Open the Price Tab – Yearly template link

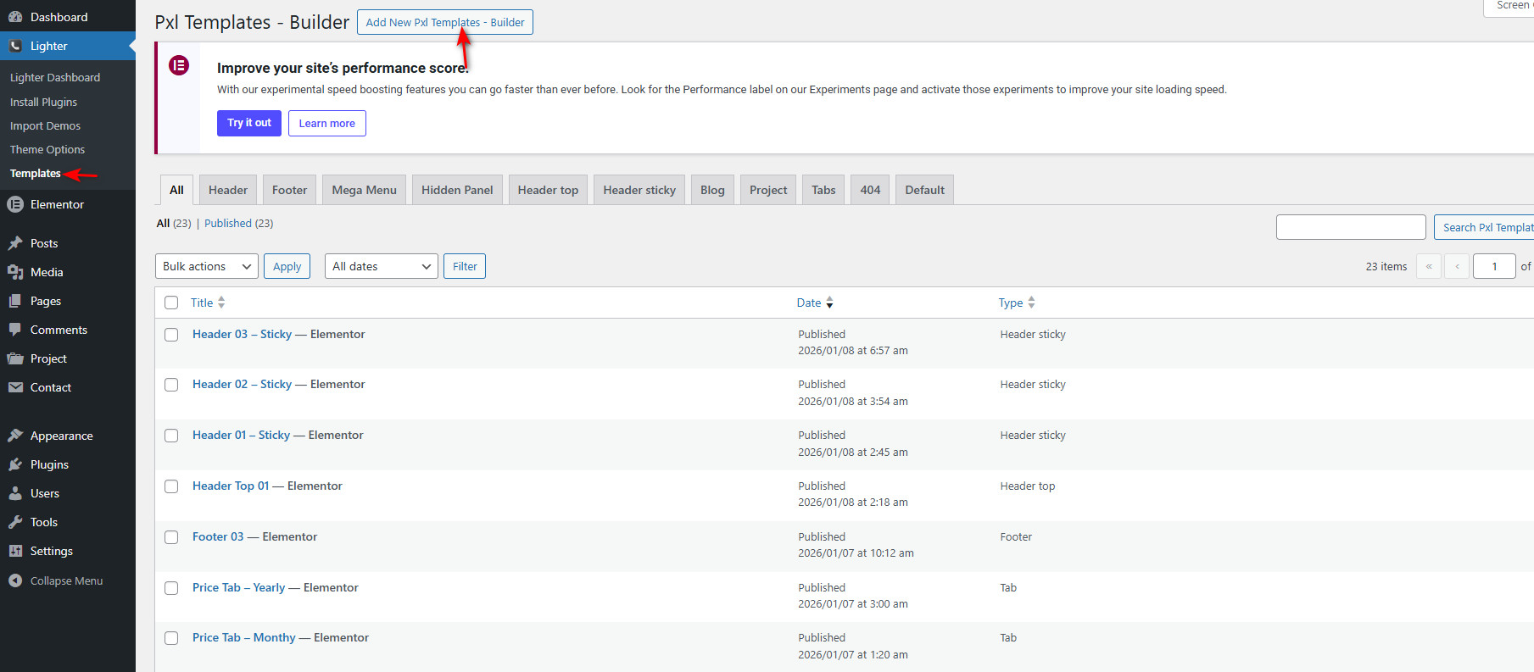(x=238, y=587)
